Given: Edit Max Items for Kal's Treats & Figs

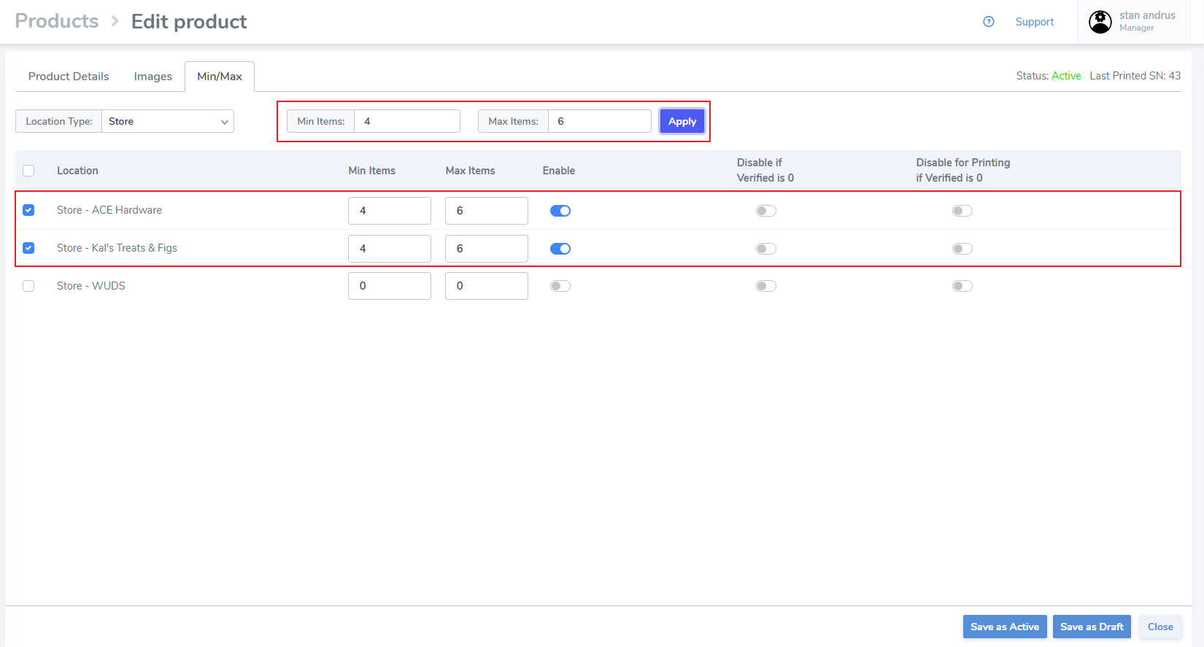Looking at the screenshot, I should click(x=487, y=249).
